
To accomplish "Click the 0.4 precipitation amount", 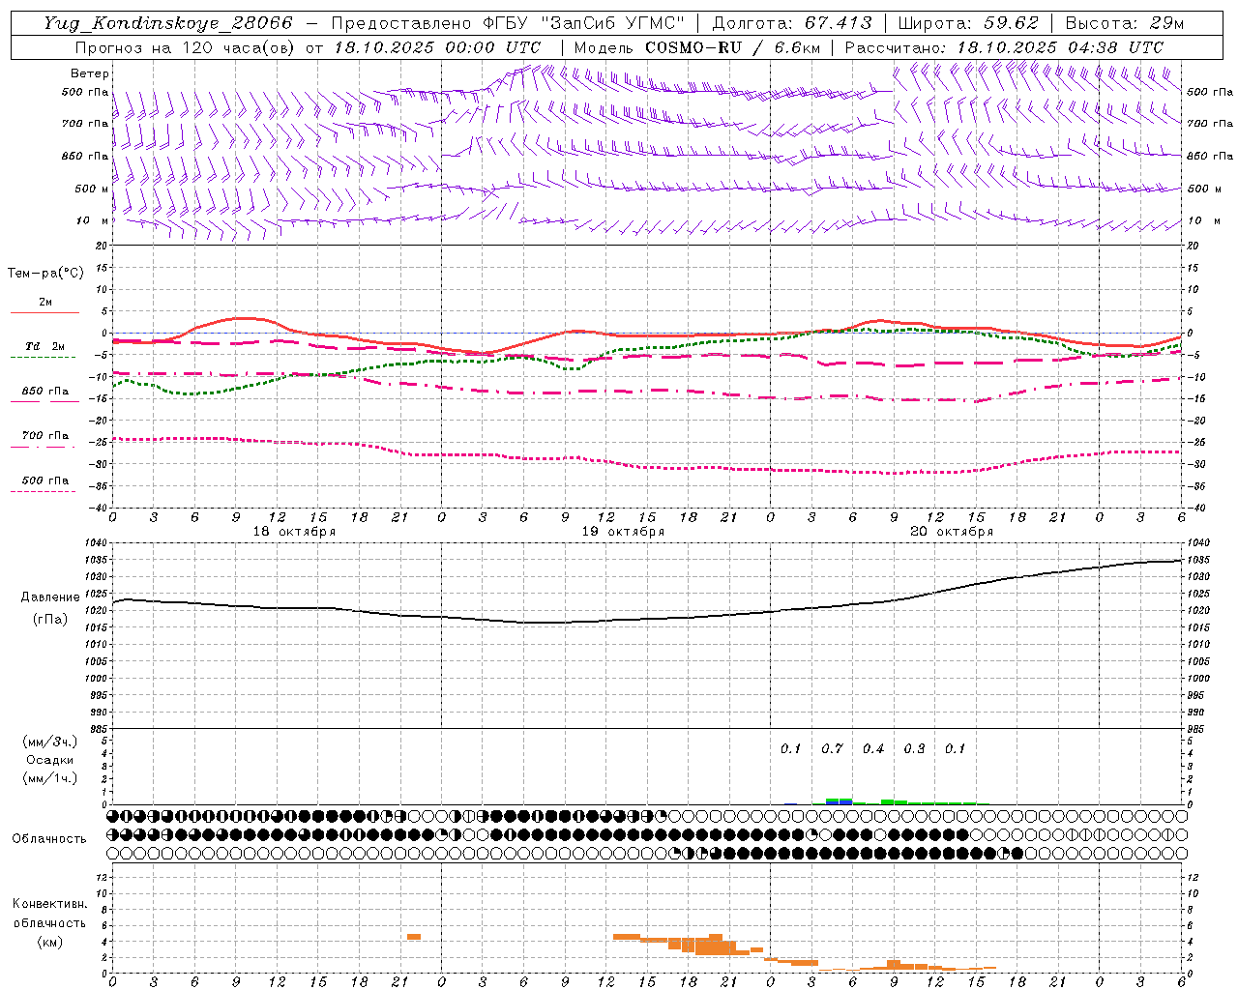I will coord(873,749).
